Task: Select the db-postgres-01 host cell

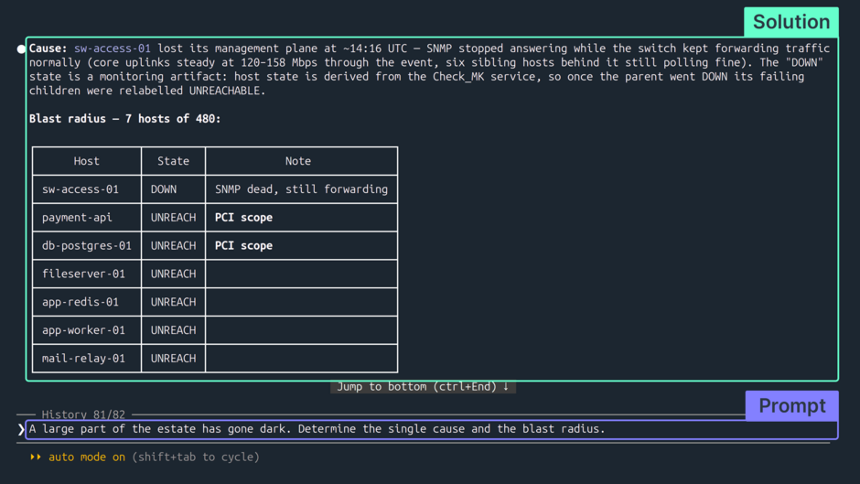Action: point(87,245)
